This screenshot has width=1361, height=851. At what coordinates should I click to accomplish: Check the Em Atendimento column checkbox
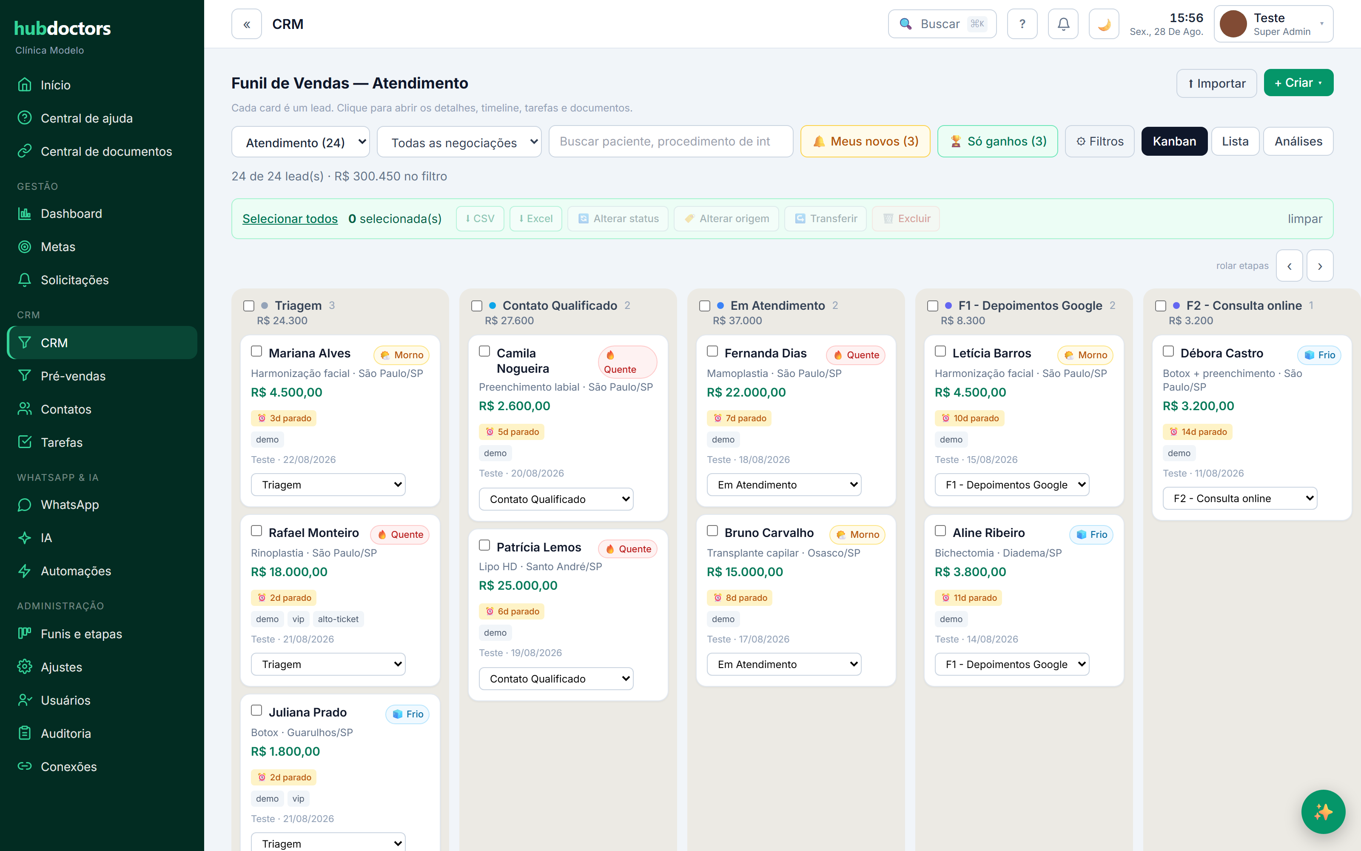705,306
